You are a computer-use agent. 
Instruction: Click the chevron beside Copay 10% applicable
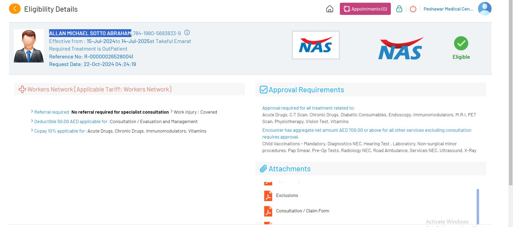[32, 130]
